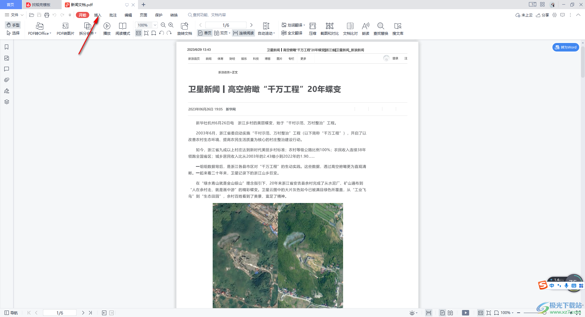This screenshot has height=317, width=585.
Task: Open the attachments paperclip panel
Action: [7, 80]
